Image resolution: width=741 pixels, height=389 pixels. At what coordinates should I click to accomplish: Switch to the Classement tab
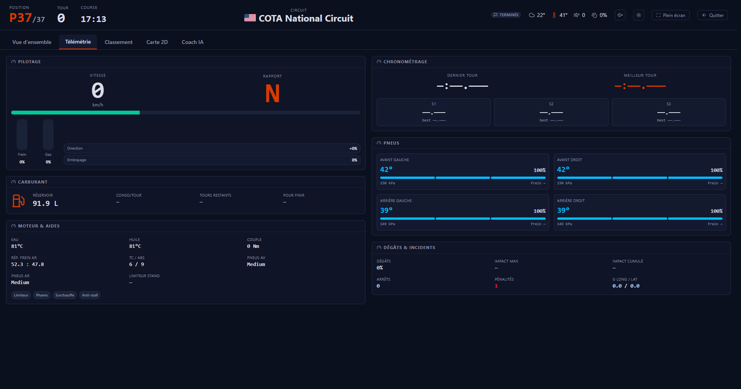point(118,42)
